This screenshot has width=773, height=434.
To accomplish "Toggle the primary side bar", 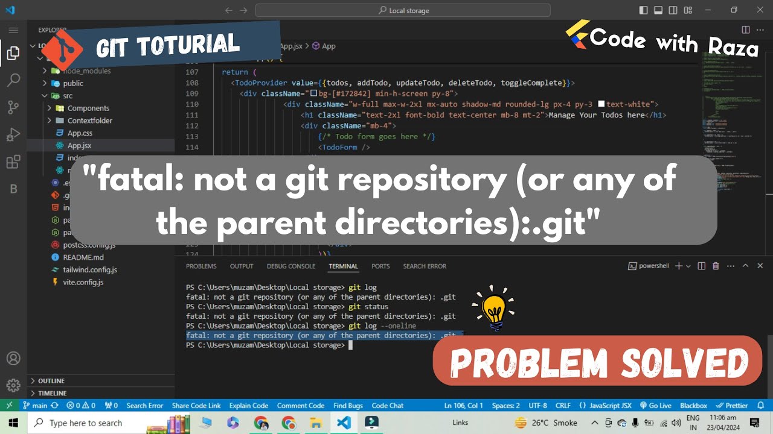I will (x=644, y=10).
